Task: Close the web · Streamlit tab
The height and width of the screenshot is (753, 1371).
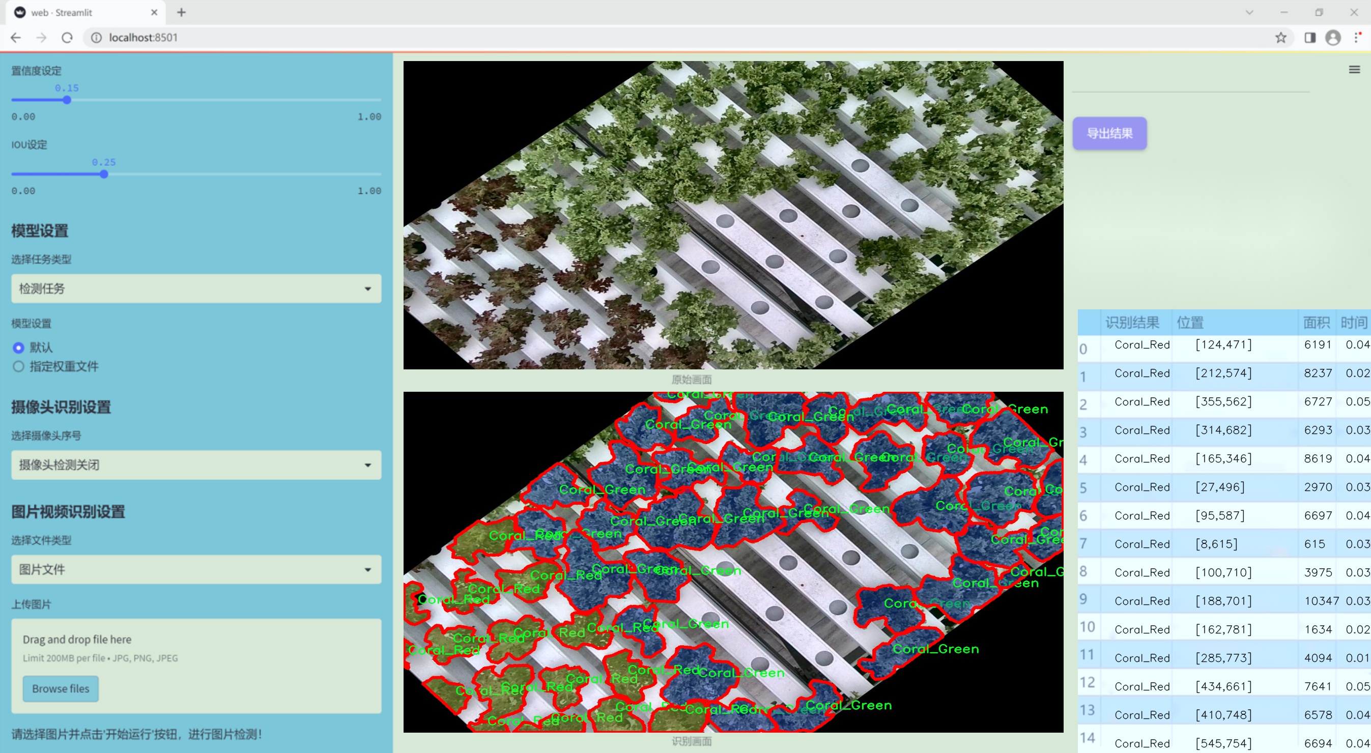Action: point(154,12)
